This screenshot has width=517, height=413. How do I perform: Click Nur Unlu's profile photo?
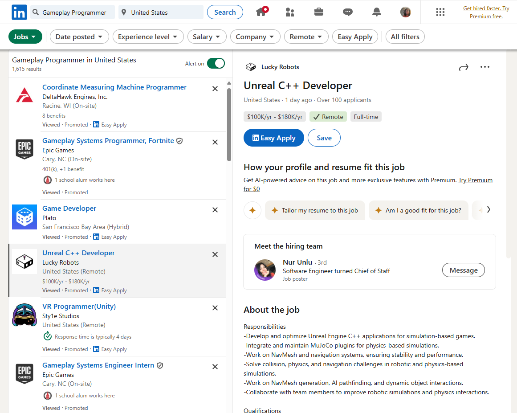coord(265,270)
